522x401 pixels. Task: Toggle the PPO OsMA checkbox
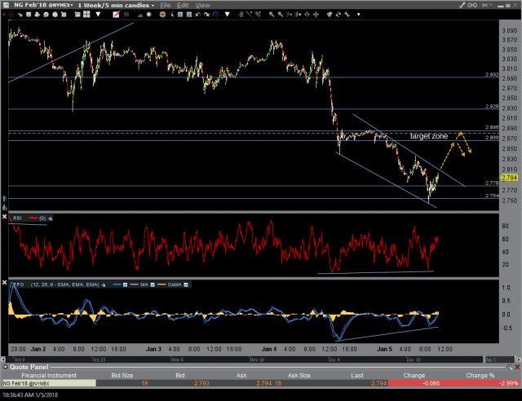(x=186, y=284)
